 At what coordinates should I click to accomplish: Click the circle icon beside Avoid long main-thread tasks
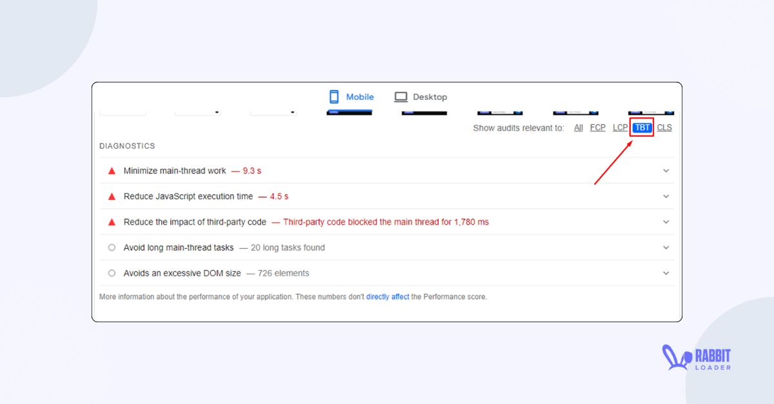111,247
